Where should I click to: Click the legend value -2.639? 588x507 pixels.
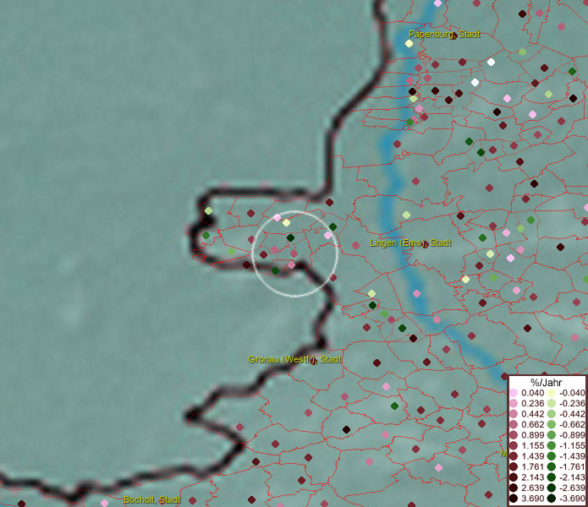tap(572, 488)
